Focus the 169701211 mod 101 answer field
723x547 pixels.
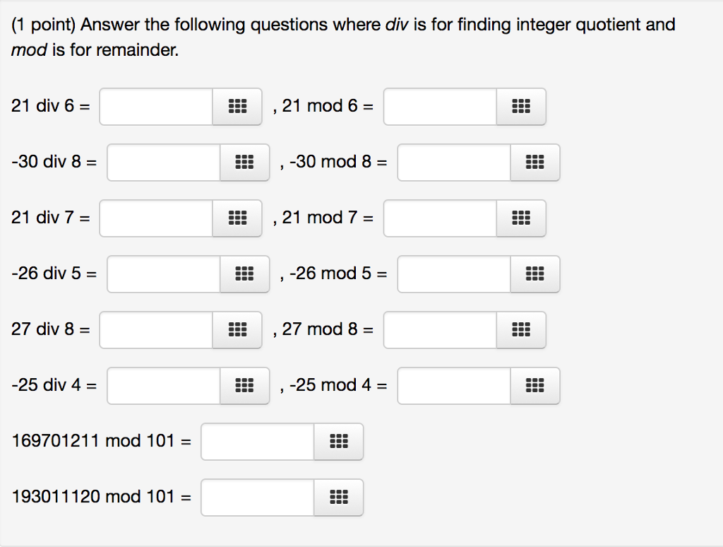tap(258, 442)
